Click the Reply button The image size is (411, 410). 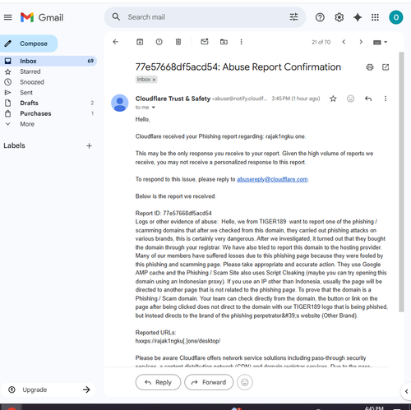pos(158,382)
